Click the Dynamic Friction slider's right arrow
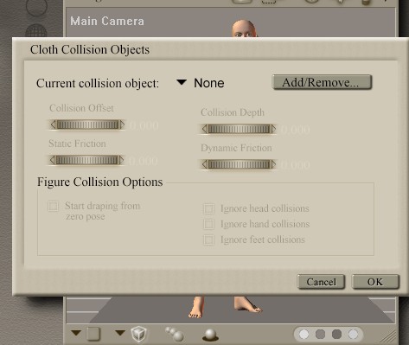 (273, 164)
